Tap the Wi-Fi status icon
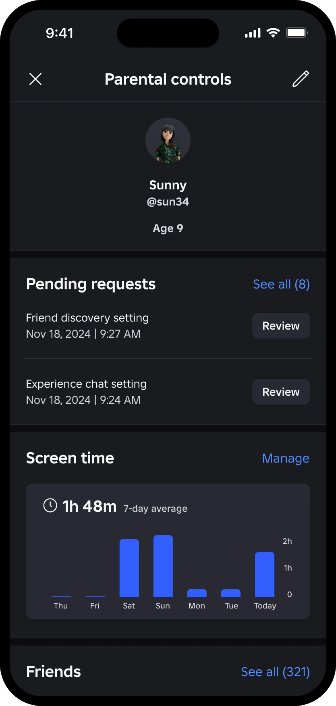 (274, 33)
